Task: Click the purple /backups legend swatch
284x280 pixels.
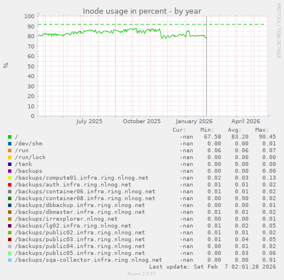Action: (x=10, y=171)
